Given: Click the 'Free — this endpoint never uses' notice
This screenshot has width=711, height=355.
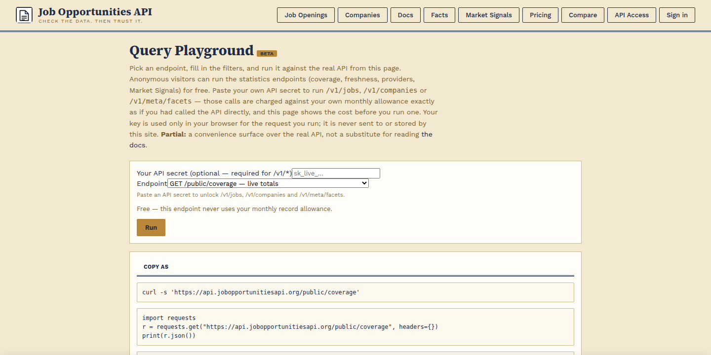Looking at the screenshot, I should [235, 209].
